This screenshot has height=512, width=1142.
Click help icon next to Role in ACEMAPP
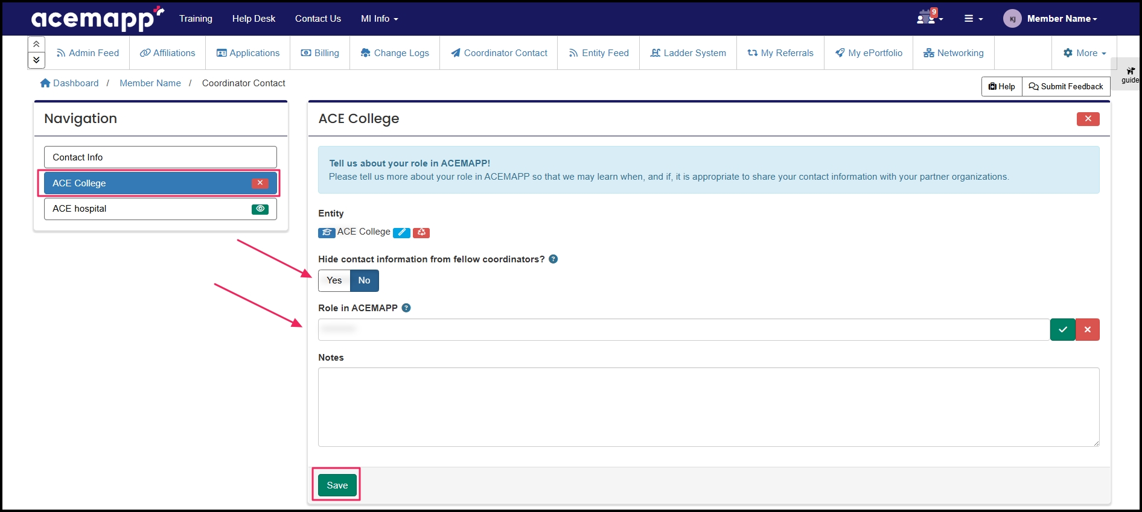point(406,308)
